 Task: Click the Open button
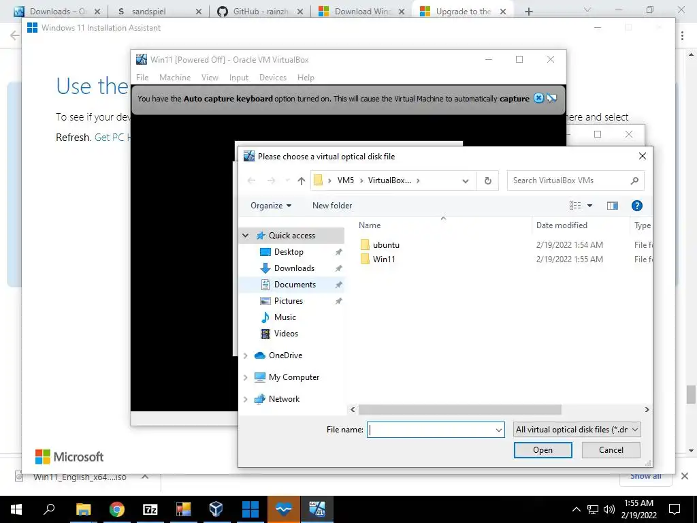click(542, 450)
